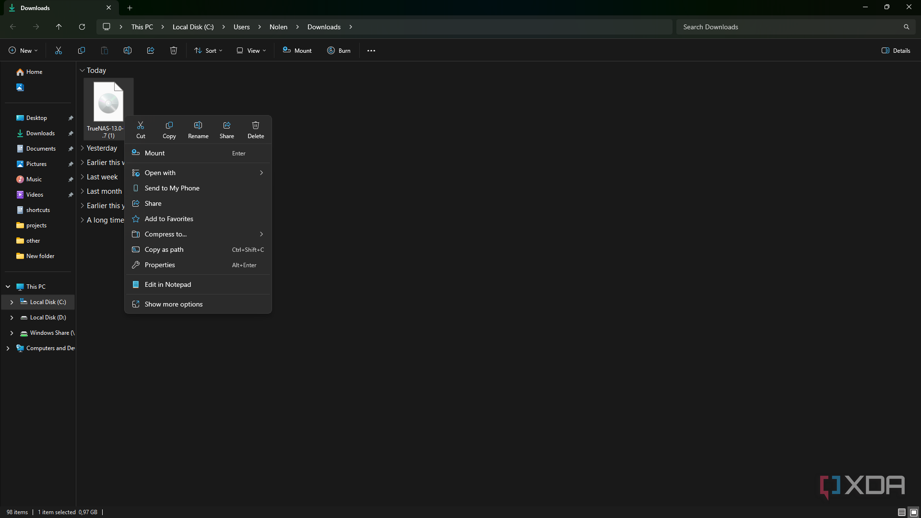Go back with back arrow

(13, 27)
